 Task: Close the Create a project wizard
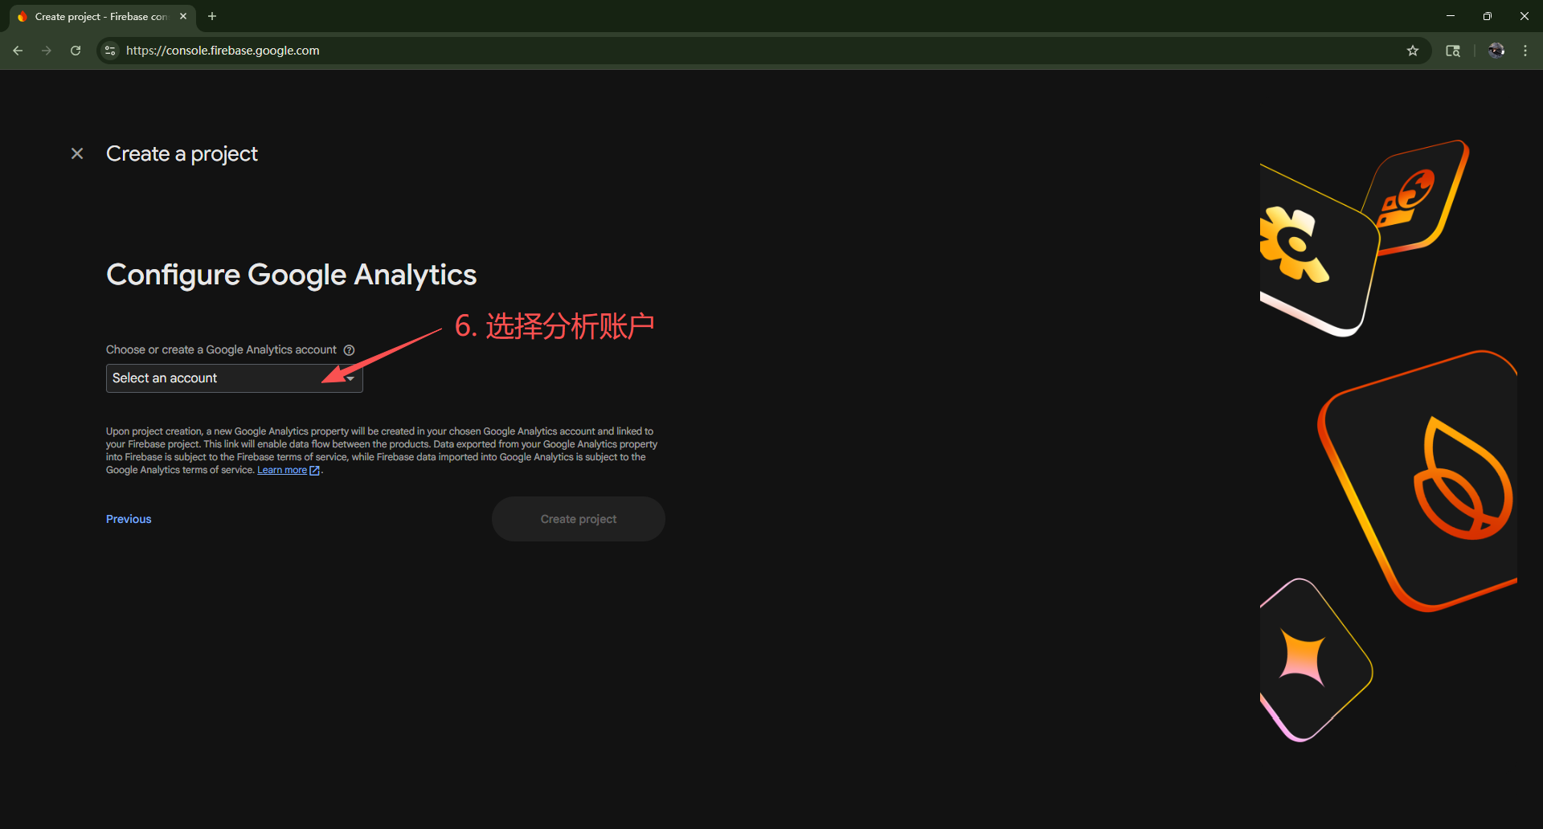(x=77, y=153)
